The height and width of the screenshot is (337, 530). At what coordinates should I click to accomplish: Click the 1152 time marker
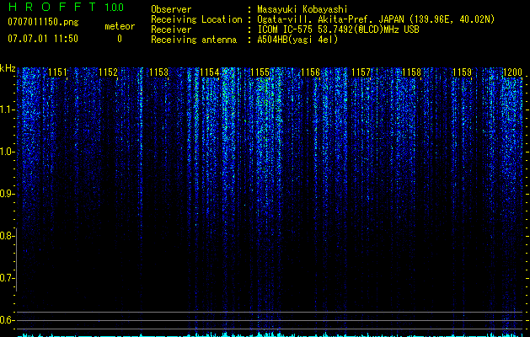[108, 72]
